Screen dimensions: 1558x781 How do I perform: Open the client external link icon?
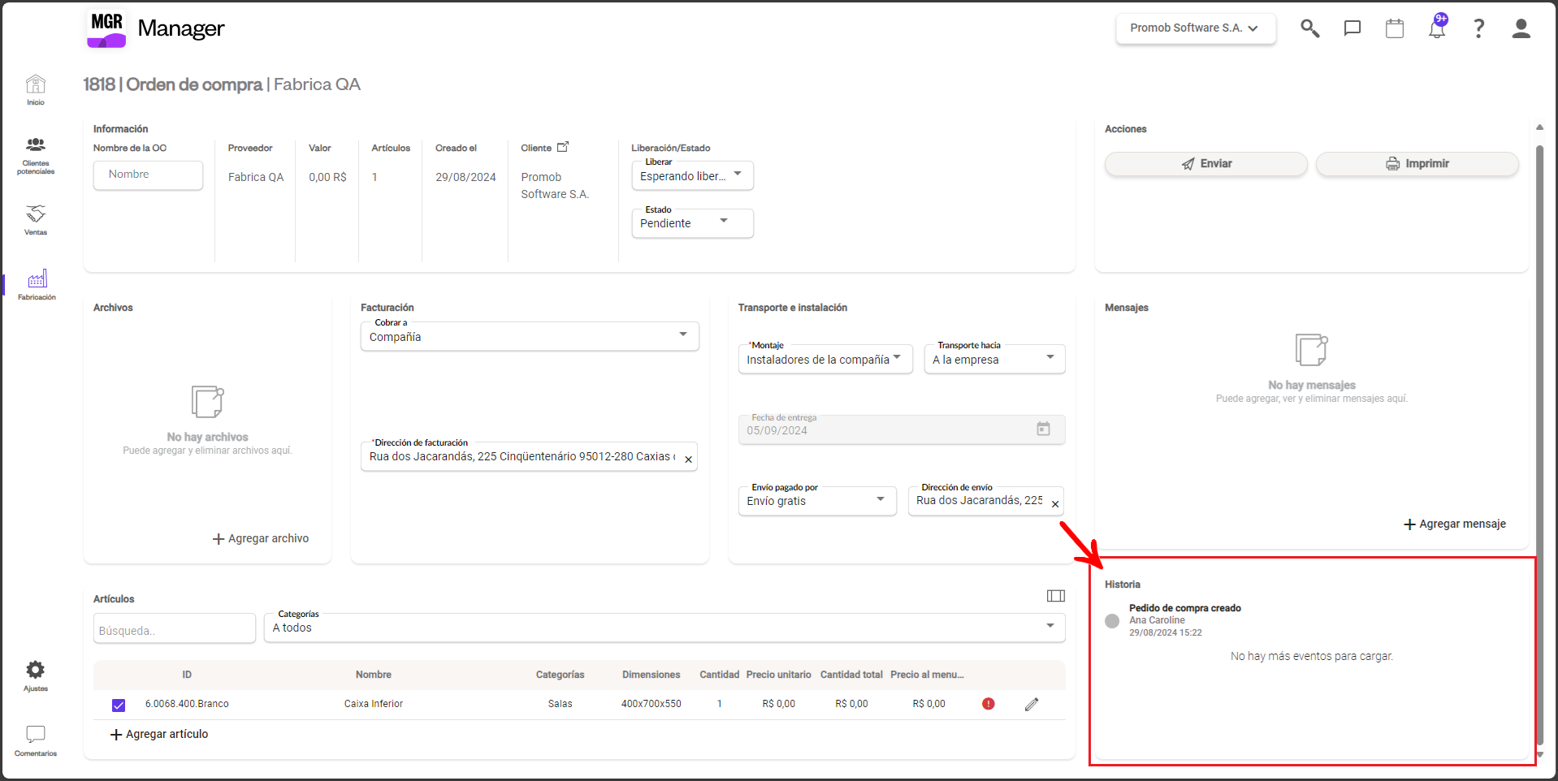tap(563, 147)
